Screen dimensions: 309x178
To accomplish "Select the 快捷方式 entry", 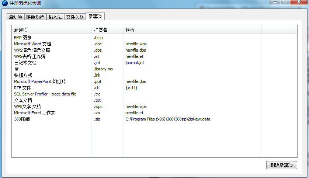I will 23,75.
